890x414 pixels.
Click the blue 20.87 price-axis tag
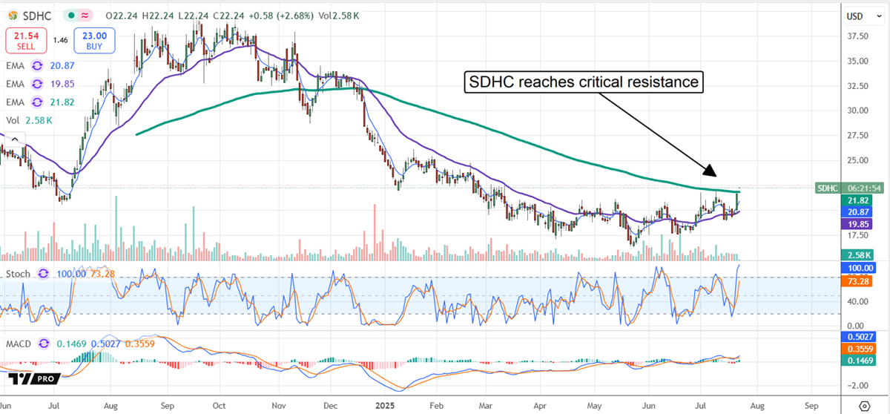click(857, 212)
